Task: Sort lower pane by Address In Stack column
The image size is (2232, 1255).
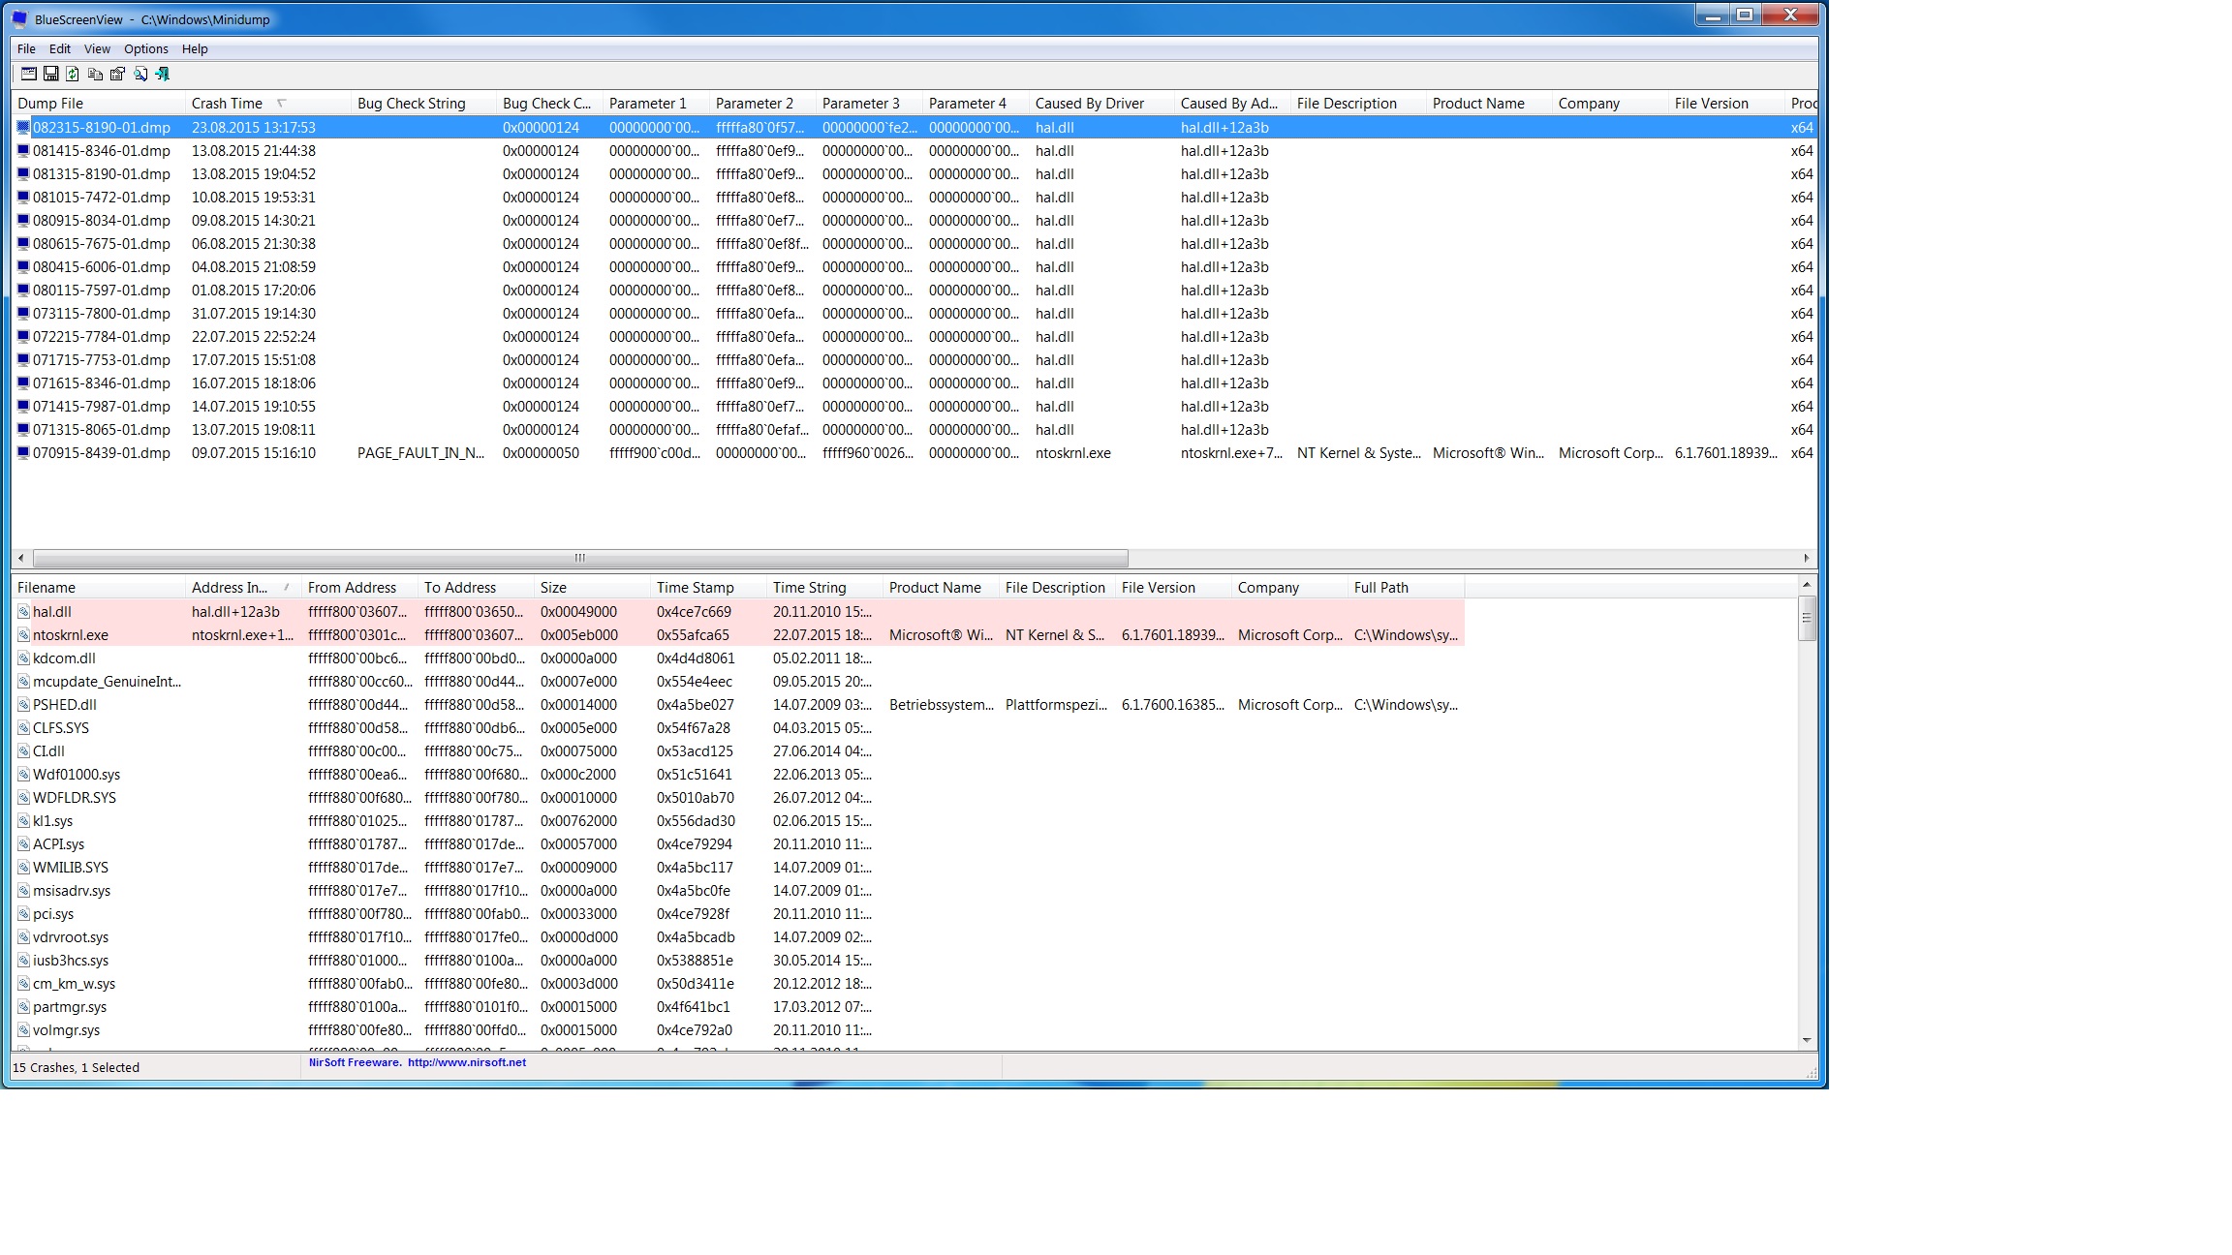Action: [x=229, y=588]
